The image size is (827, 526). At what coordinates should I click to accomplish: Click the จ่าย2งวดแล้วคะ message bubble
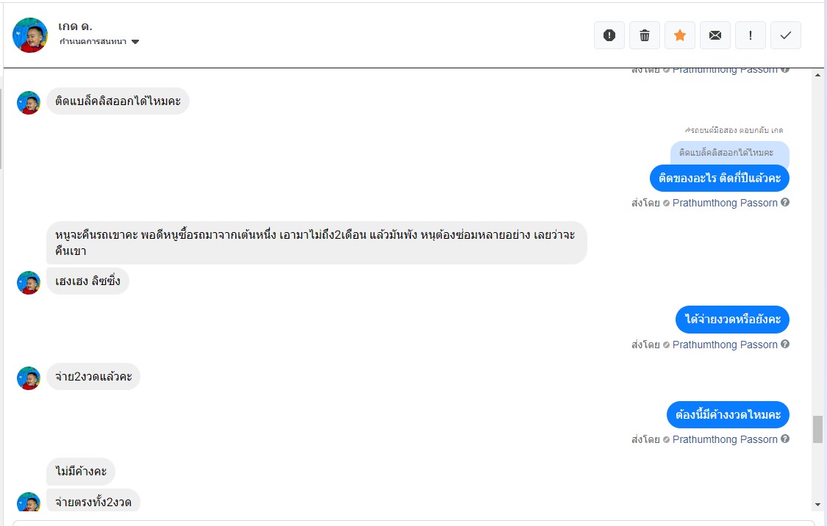point(93,377)
